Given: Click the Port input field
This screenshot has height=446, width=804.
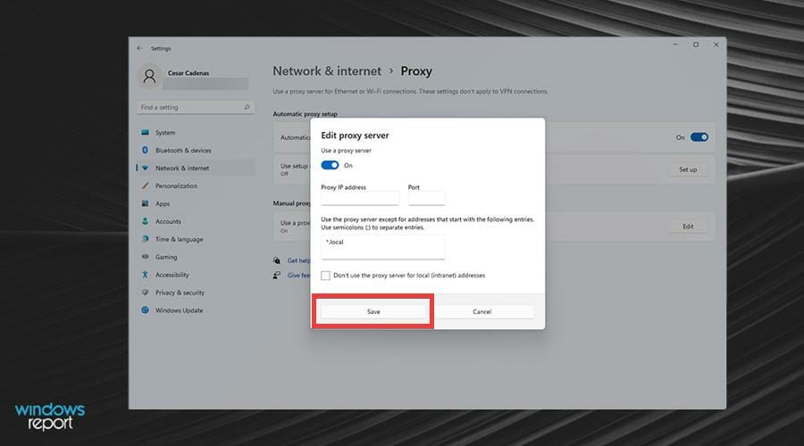Looking at the screenshot, I should point(427,199).
